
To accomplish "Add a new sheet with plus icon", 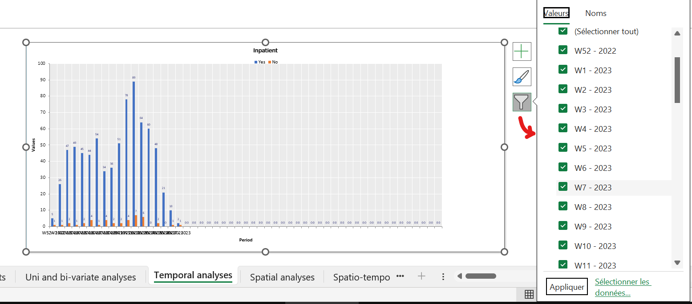I will 421,276.
